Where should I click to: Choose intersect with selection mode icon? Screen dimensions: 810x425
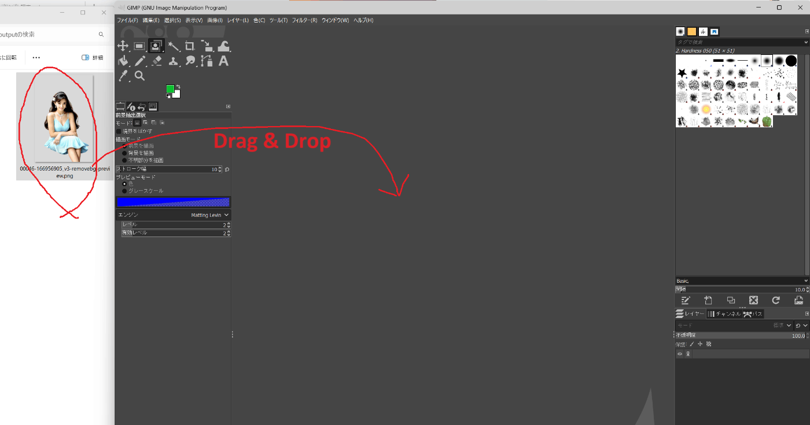[162, 123]
